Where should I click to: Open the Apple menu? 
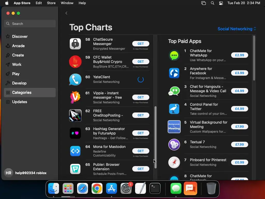(x=7, y=3)
